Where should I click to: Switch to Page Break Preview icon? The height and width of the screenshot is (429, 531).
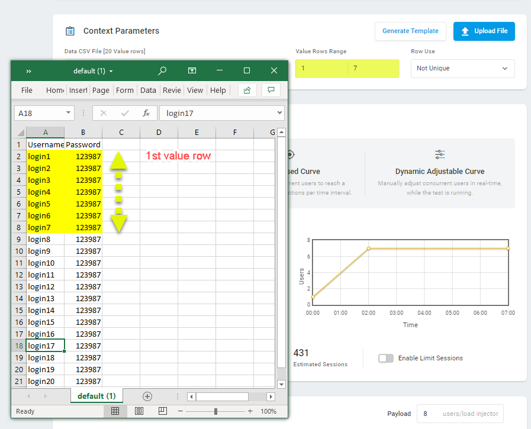163,411
